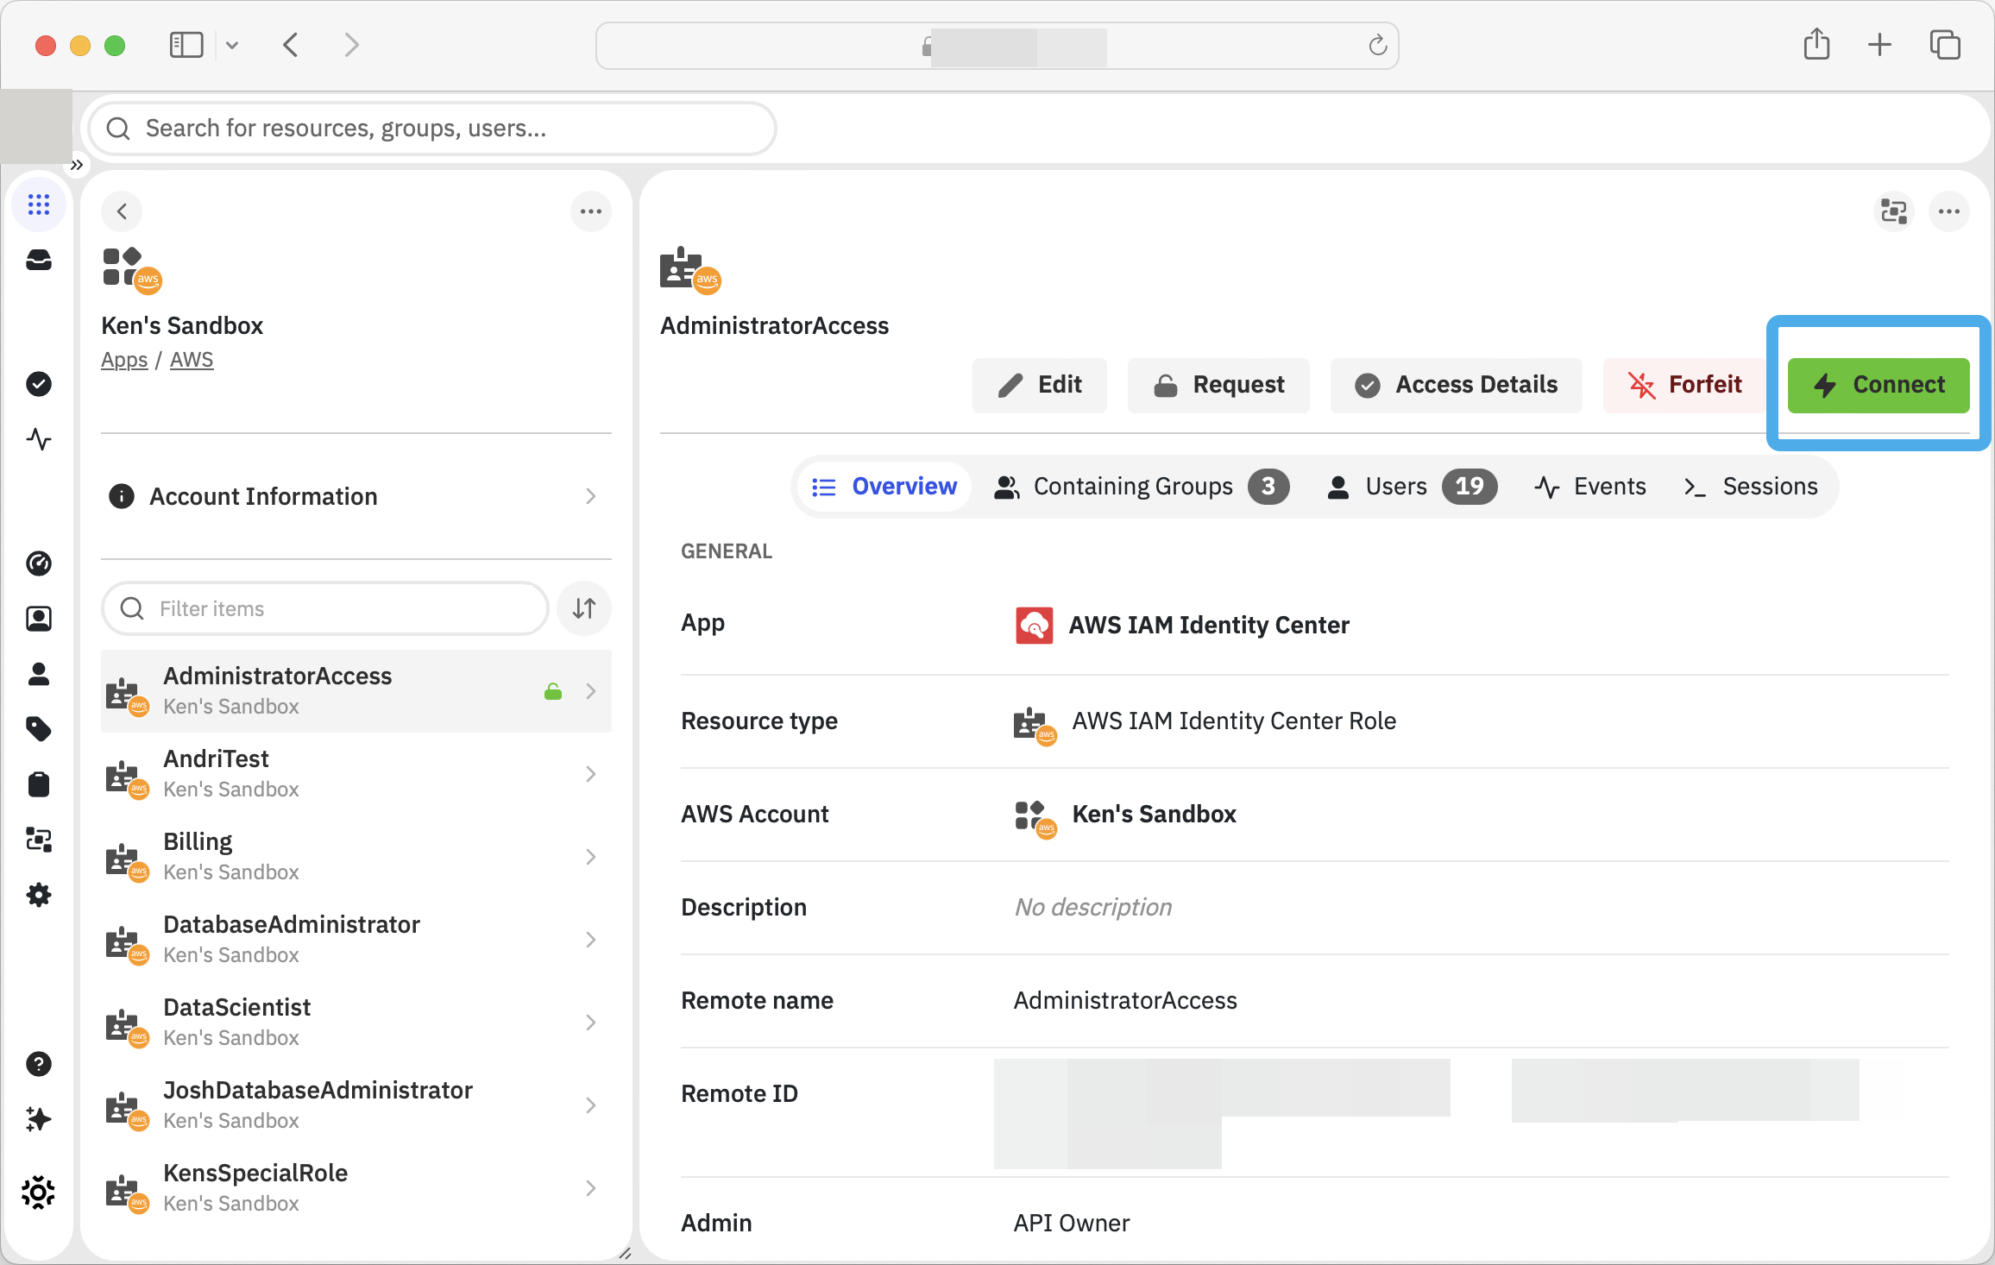
Task: Toggle Safari sidebar panel
Action: tap(186, 45)
